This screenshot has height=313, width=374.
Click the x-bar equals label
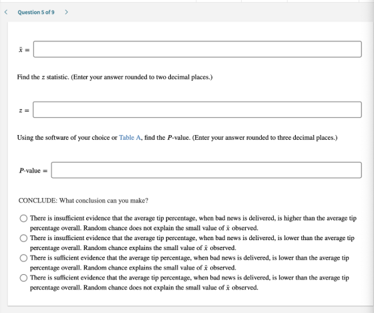click(x=24, y=49)
